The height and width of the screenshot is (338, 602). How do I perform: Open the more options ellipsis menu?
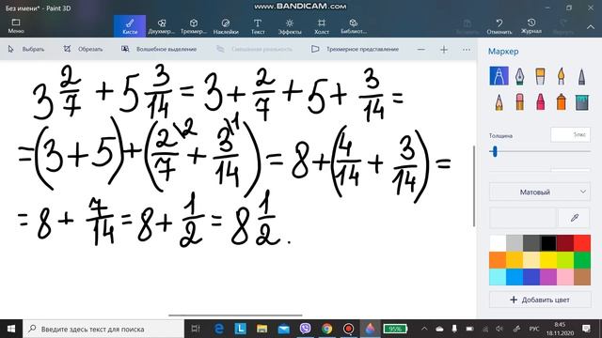[x=467, y=50]
